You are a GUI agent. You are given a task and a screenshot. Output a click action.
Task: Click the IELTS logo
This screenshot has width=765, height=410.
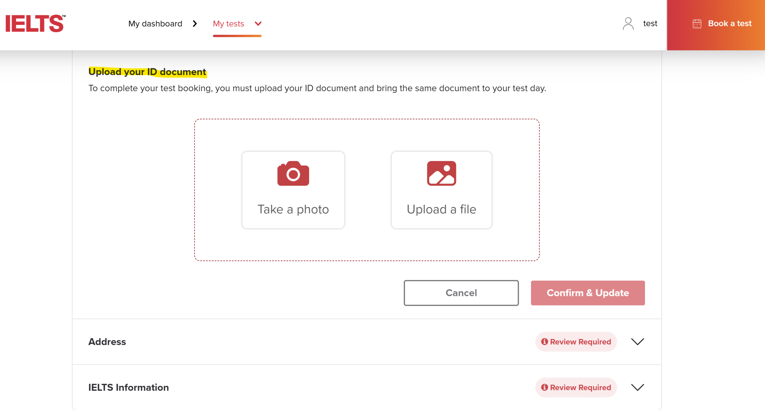point(35,23)
